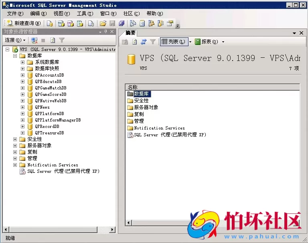Open the Tools (工具) menu
The image size is (308, 243).
tap(85, 14)
